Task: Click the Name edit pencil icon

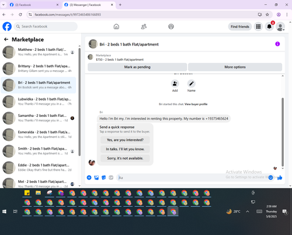Action: (192, 84)
